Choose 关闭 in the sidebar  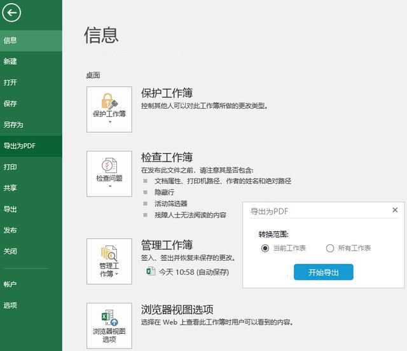pos(31,251)
